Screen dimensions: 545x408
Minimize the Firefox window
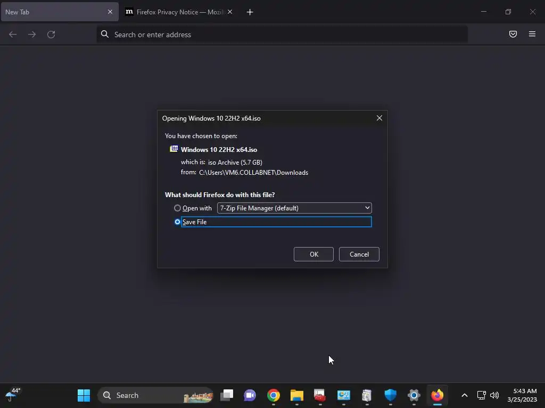pyautogui.click(x=483, y=12)
